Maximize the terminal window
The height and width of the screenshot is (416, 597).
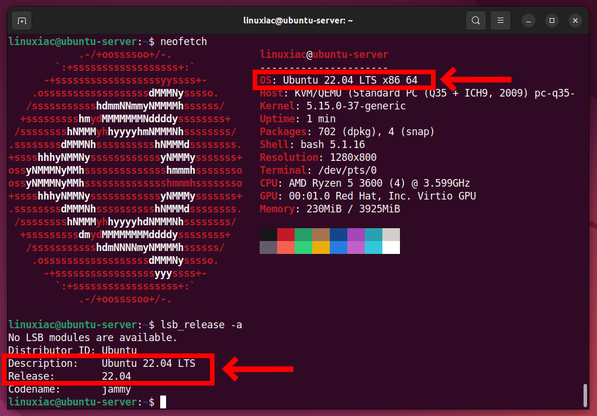pos(551,20)
